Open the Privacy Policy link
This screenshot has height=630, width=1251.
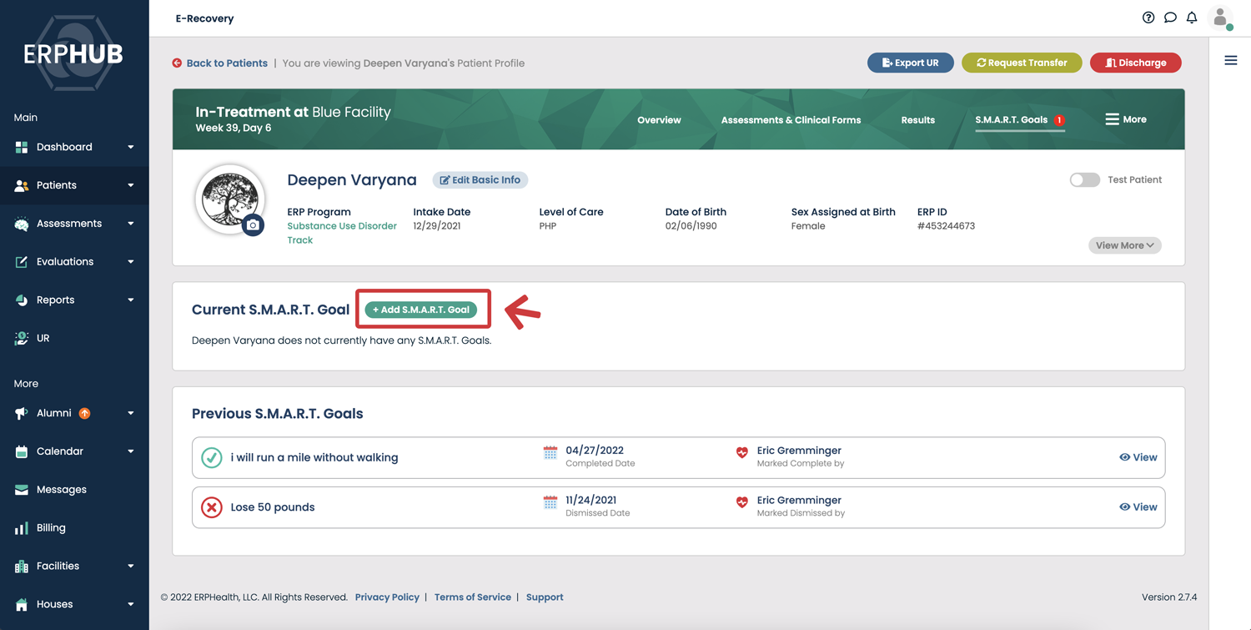[387, 597]
